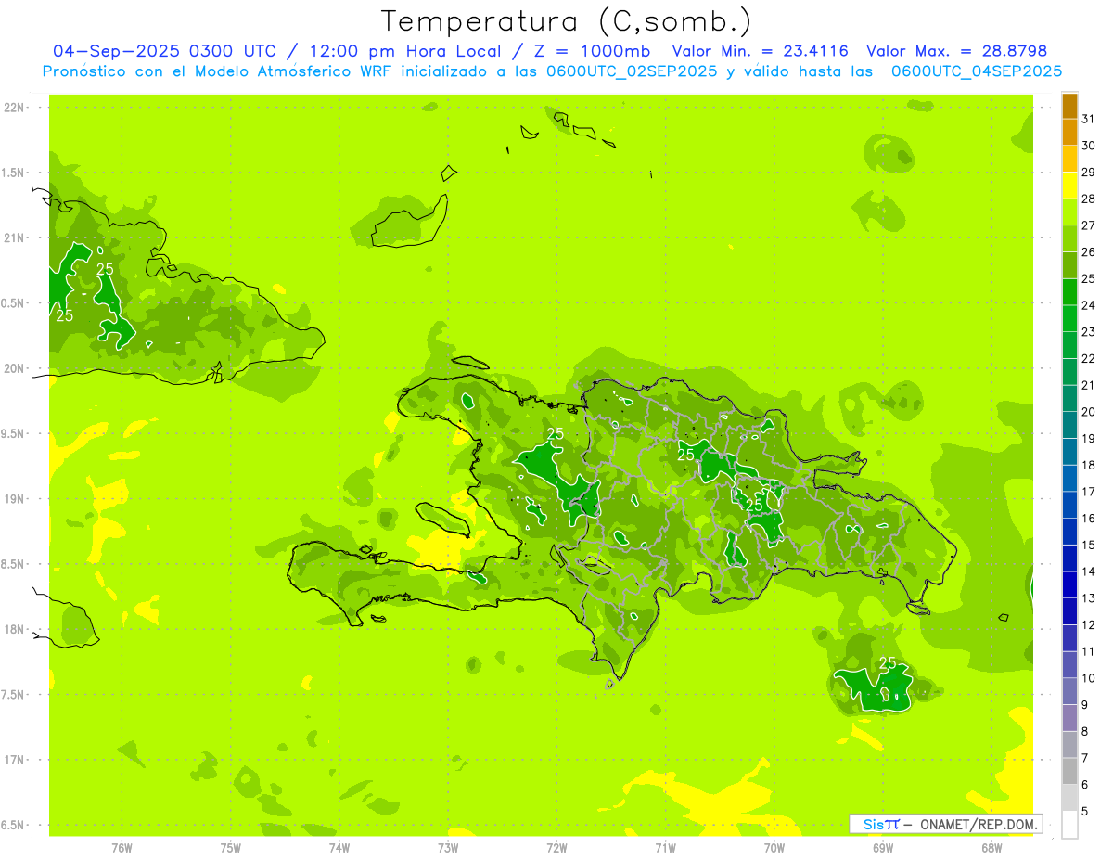1113x860 pixels.
Task: Click the "SisTT – ONAMET/REP.DOM." logo box
Action: click(946, 824)
